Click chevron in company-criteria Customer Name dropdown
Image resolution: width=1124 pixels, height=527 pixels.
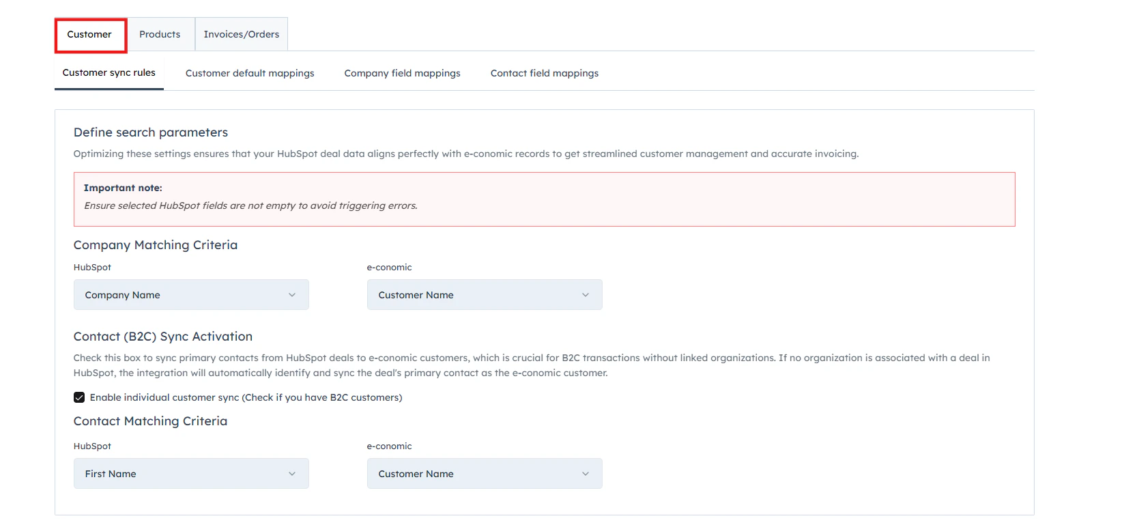[586, 295]
